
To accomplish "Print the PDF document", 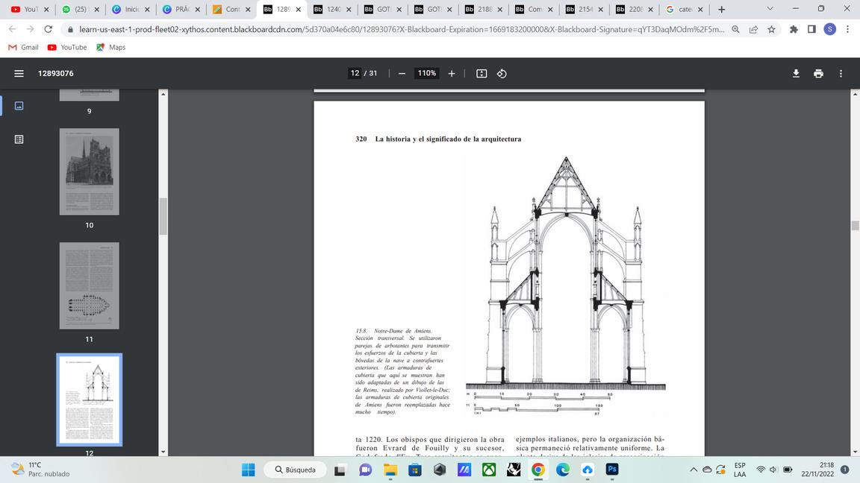I will (818, 73).
